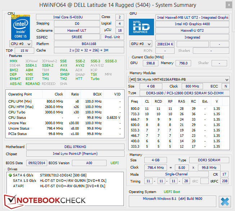The image size is (235, 211).
Task: Click the cache value 2 x (32 + 32 + 256) + 3M
Action: click(89, 50)
